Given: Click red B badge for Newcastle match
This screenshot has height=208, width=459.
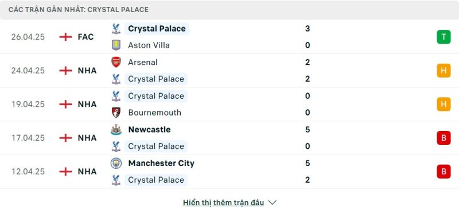Looking at the screenshot, I should [444, 138].
